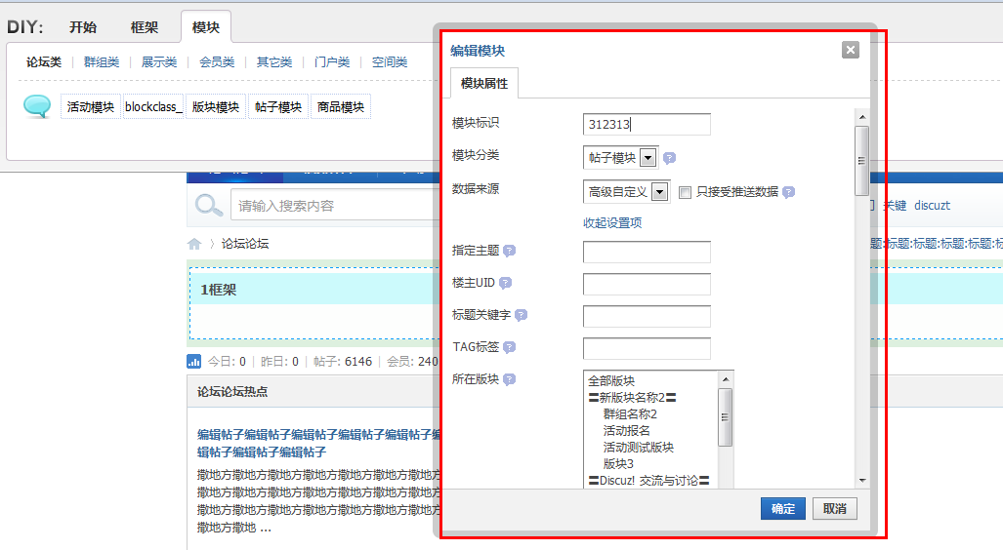This screenshot has width=1003, height=550.
Task: Close the 编辑模块 dialog
Action: click(x=850, y=50)
